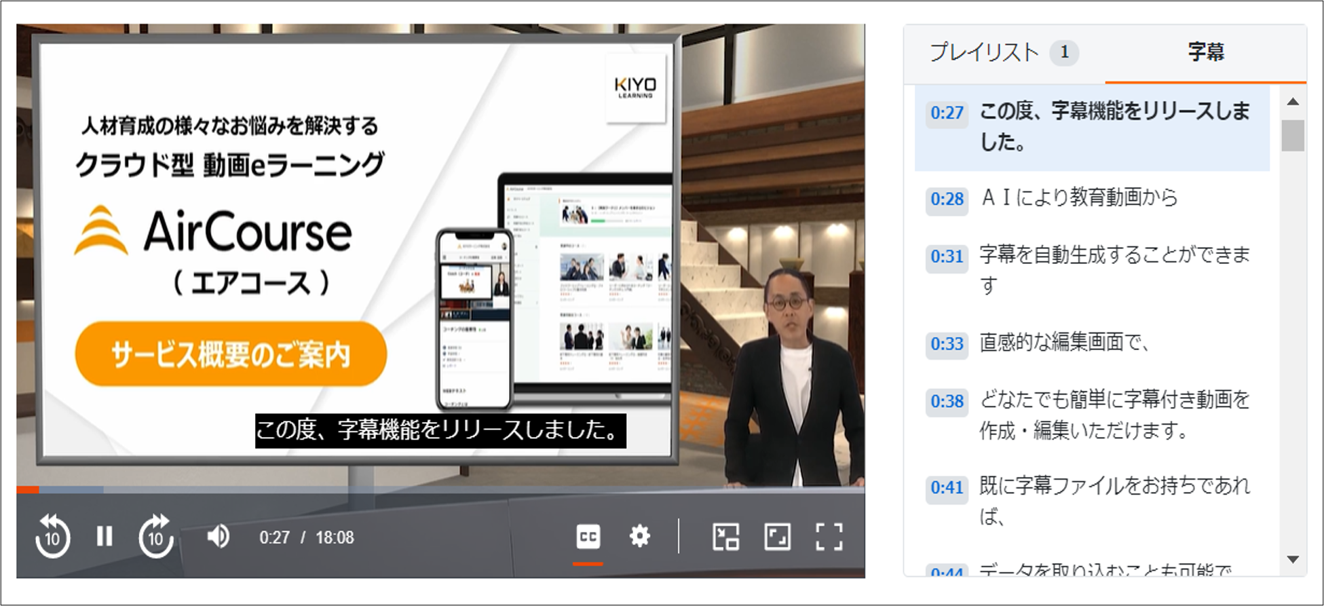Select subtitle line どなたでも簡単に字幕付き動画を作成・編集いただけます。
The width and height of the screenshot is (1324, 606).
pos(1114,415)
